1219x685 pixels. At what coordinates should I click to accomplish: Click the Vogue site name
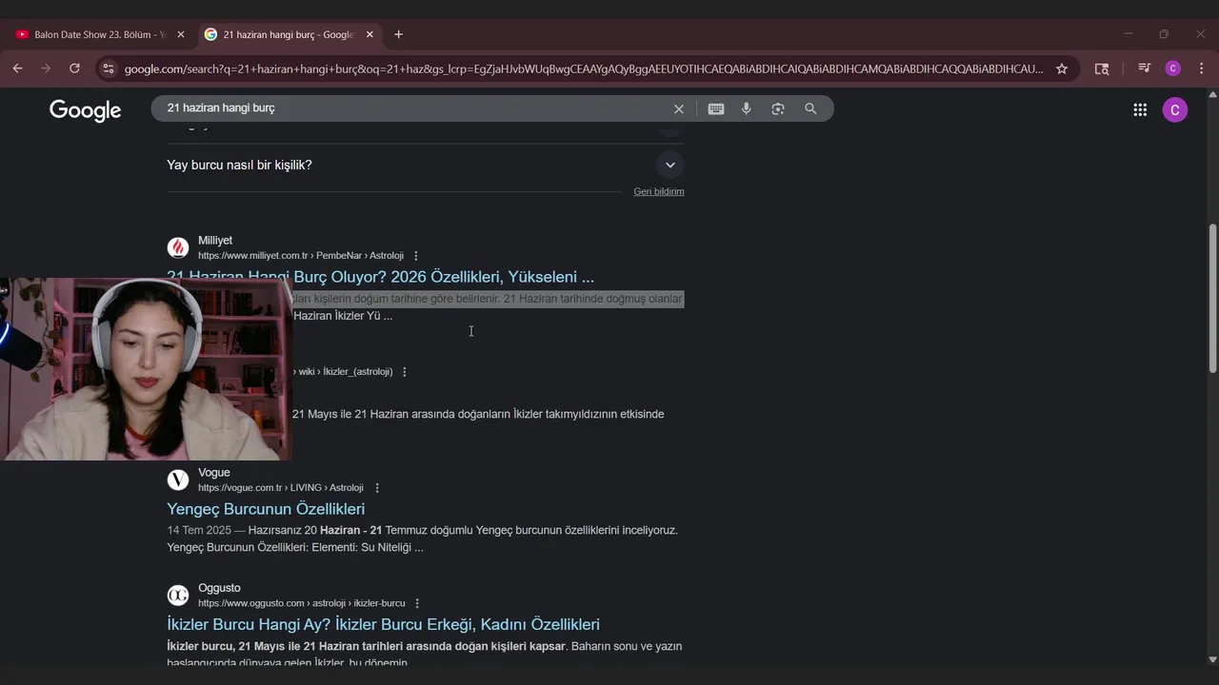(x=214, y=473)
